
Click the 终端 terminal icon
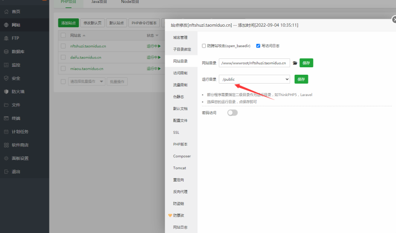tap(6, 118)
